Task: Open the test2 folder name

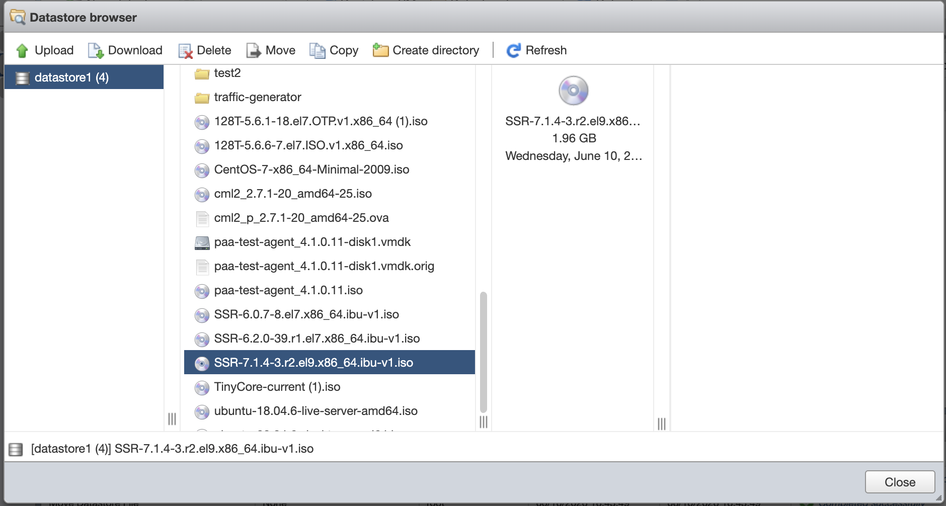Action: [x=227, y=73]
